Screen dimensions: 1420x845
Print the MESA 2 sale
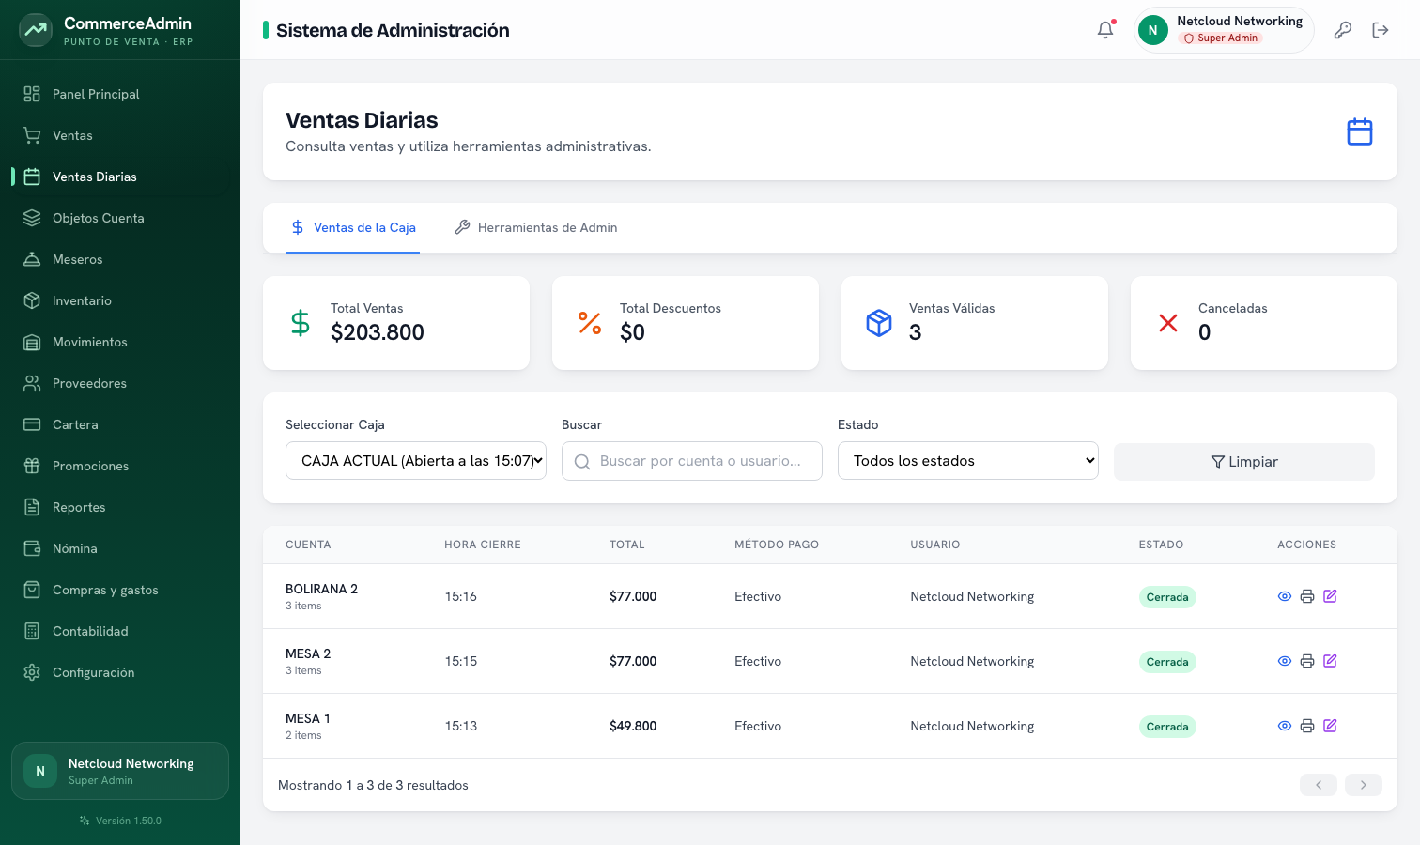(x=1307, y=661)
